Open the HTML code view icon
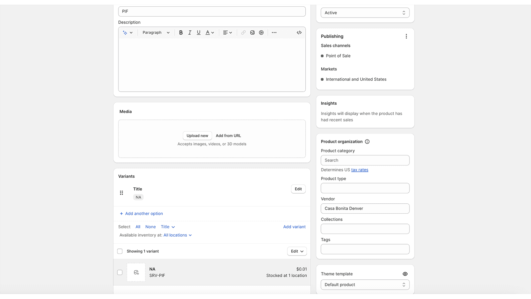This screenshot has width=531, height=299. click(x=299, y=33)
